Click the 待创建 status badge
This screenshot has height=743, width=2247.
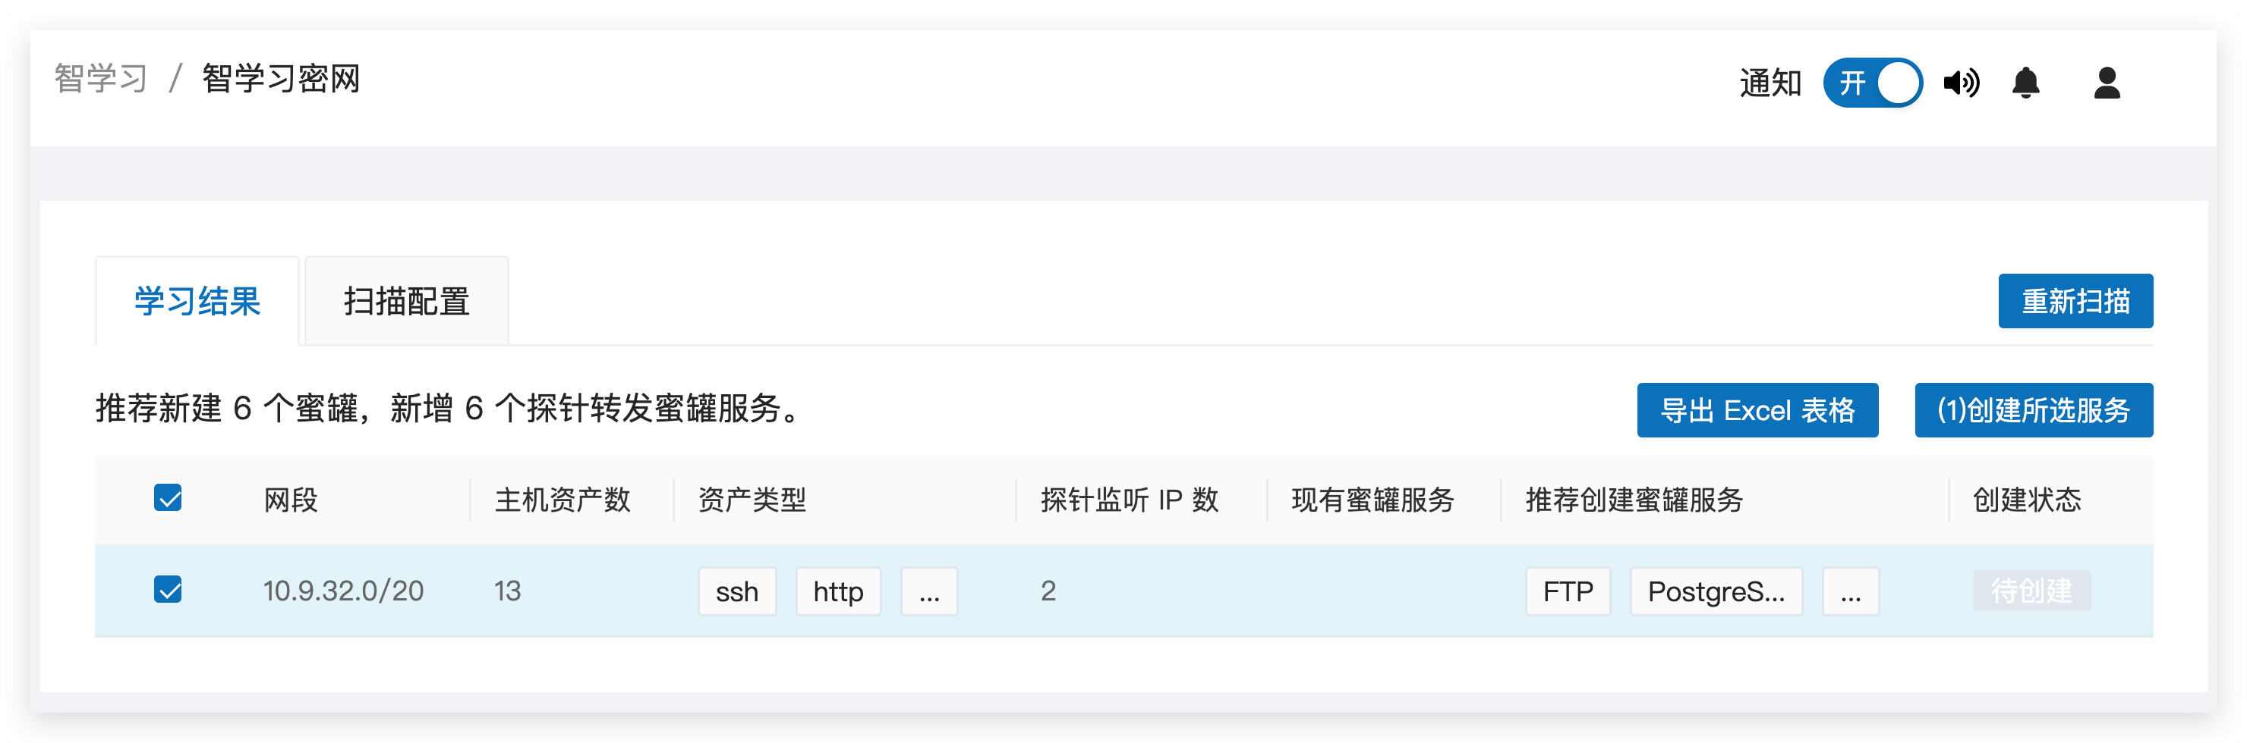coord(2031,591)
